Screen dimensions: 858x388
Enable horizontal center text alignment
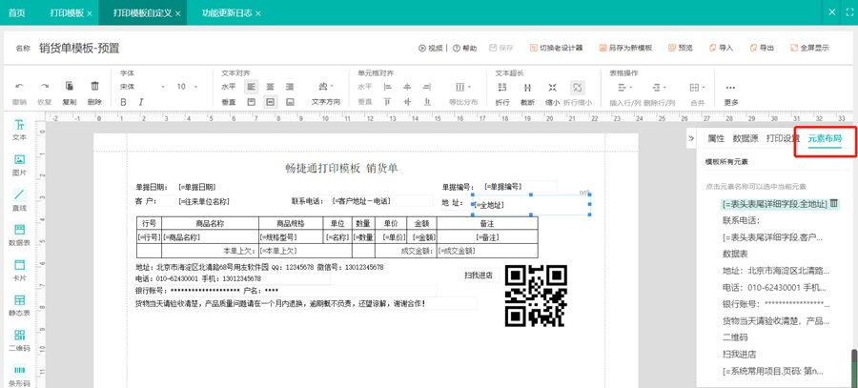pos(270,87)
